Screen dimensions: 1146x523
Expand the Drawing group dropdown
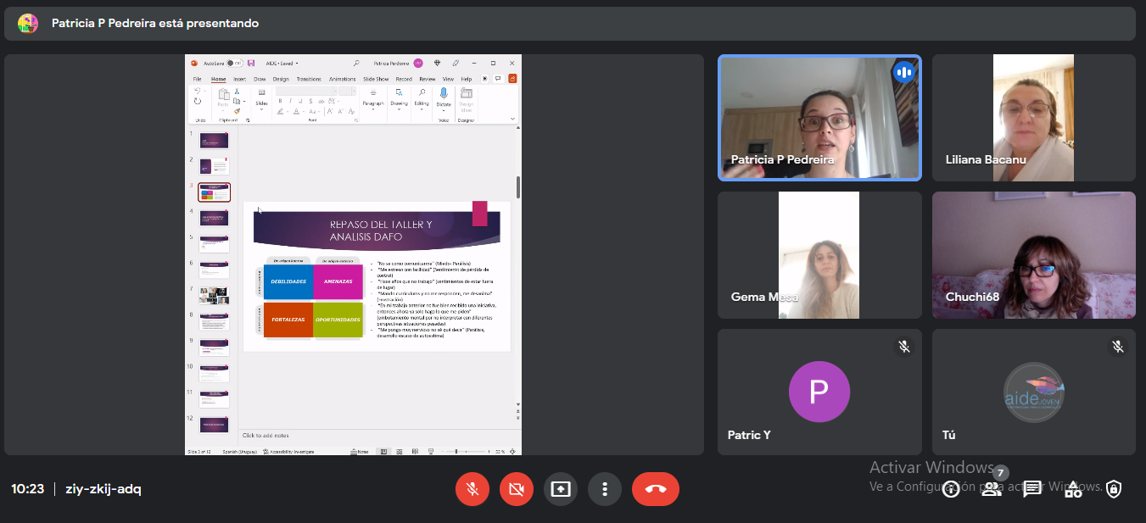[x=399, y=106]
